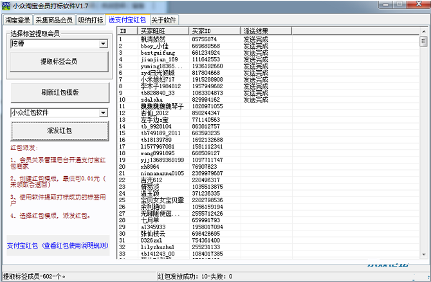Viewport: 431px width, 282px height.
Task: Open the 小众红包软件 template dropdown
Action: pos(104,113)
